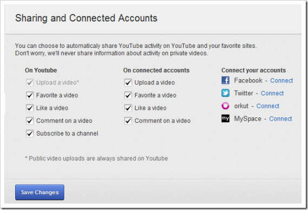This screenshot has width=308, height=210.
Task: Click the 'orkut' service name text
Action: coord(241,106)
